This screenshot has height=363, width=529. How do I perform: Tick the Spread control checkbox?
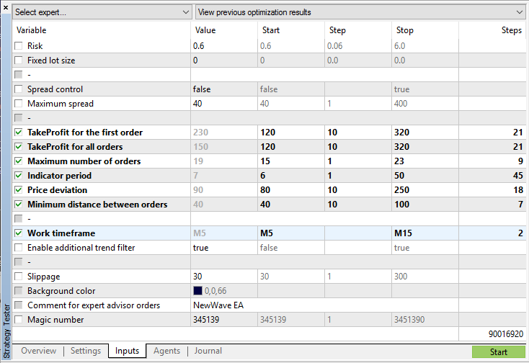(x=19, y=89)
